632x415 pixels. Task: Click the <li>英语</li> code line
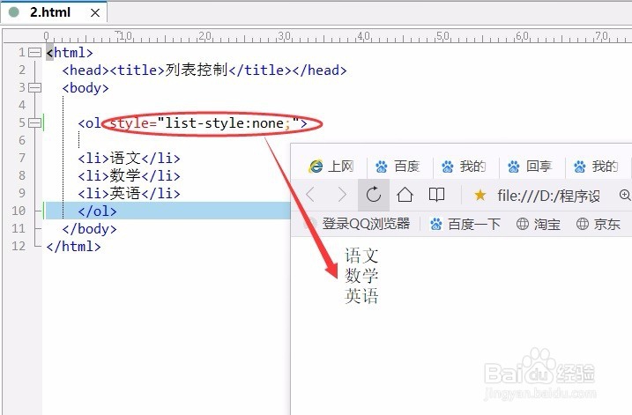coord(129,193)
